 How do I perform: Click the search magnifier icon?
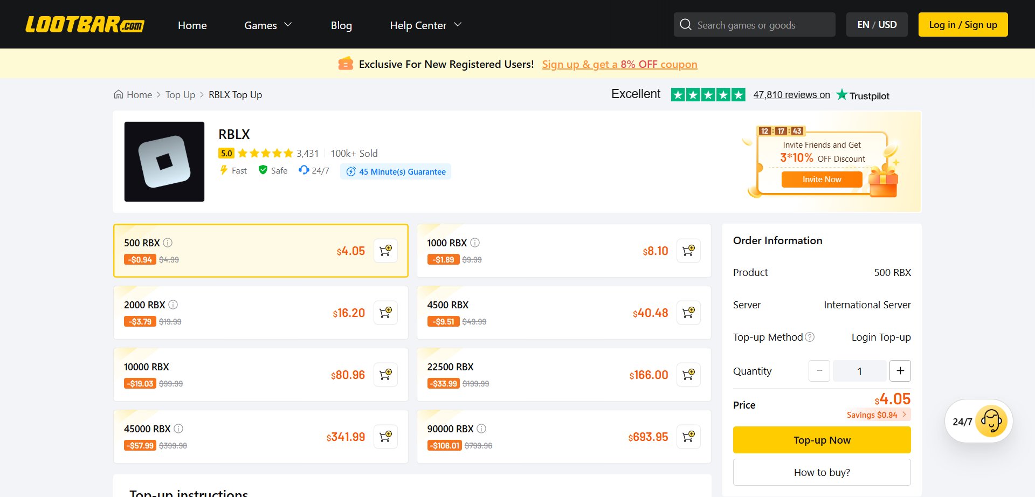point(686,25)
